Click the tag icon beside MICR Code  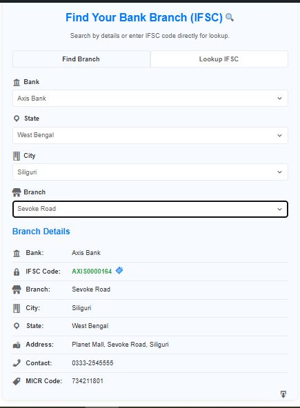(17, 381)
